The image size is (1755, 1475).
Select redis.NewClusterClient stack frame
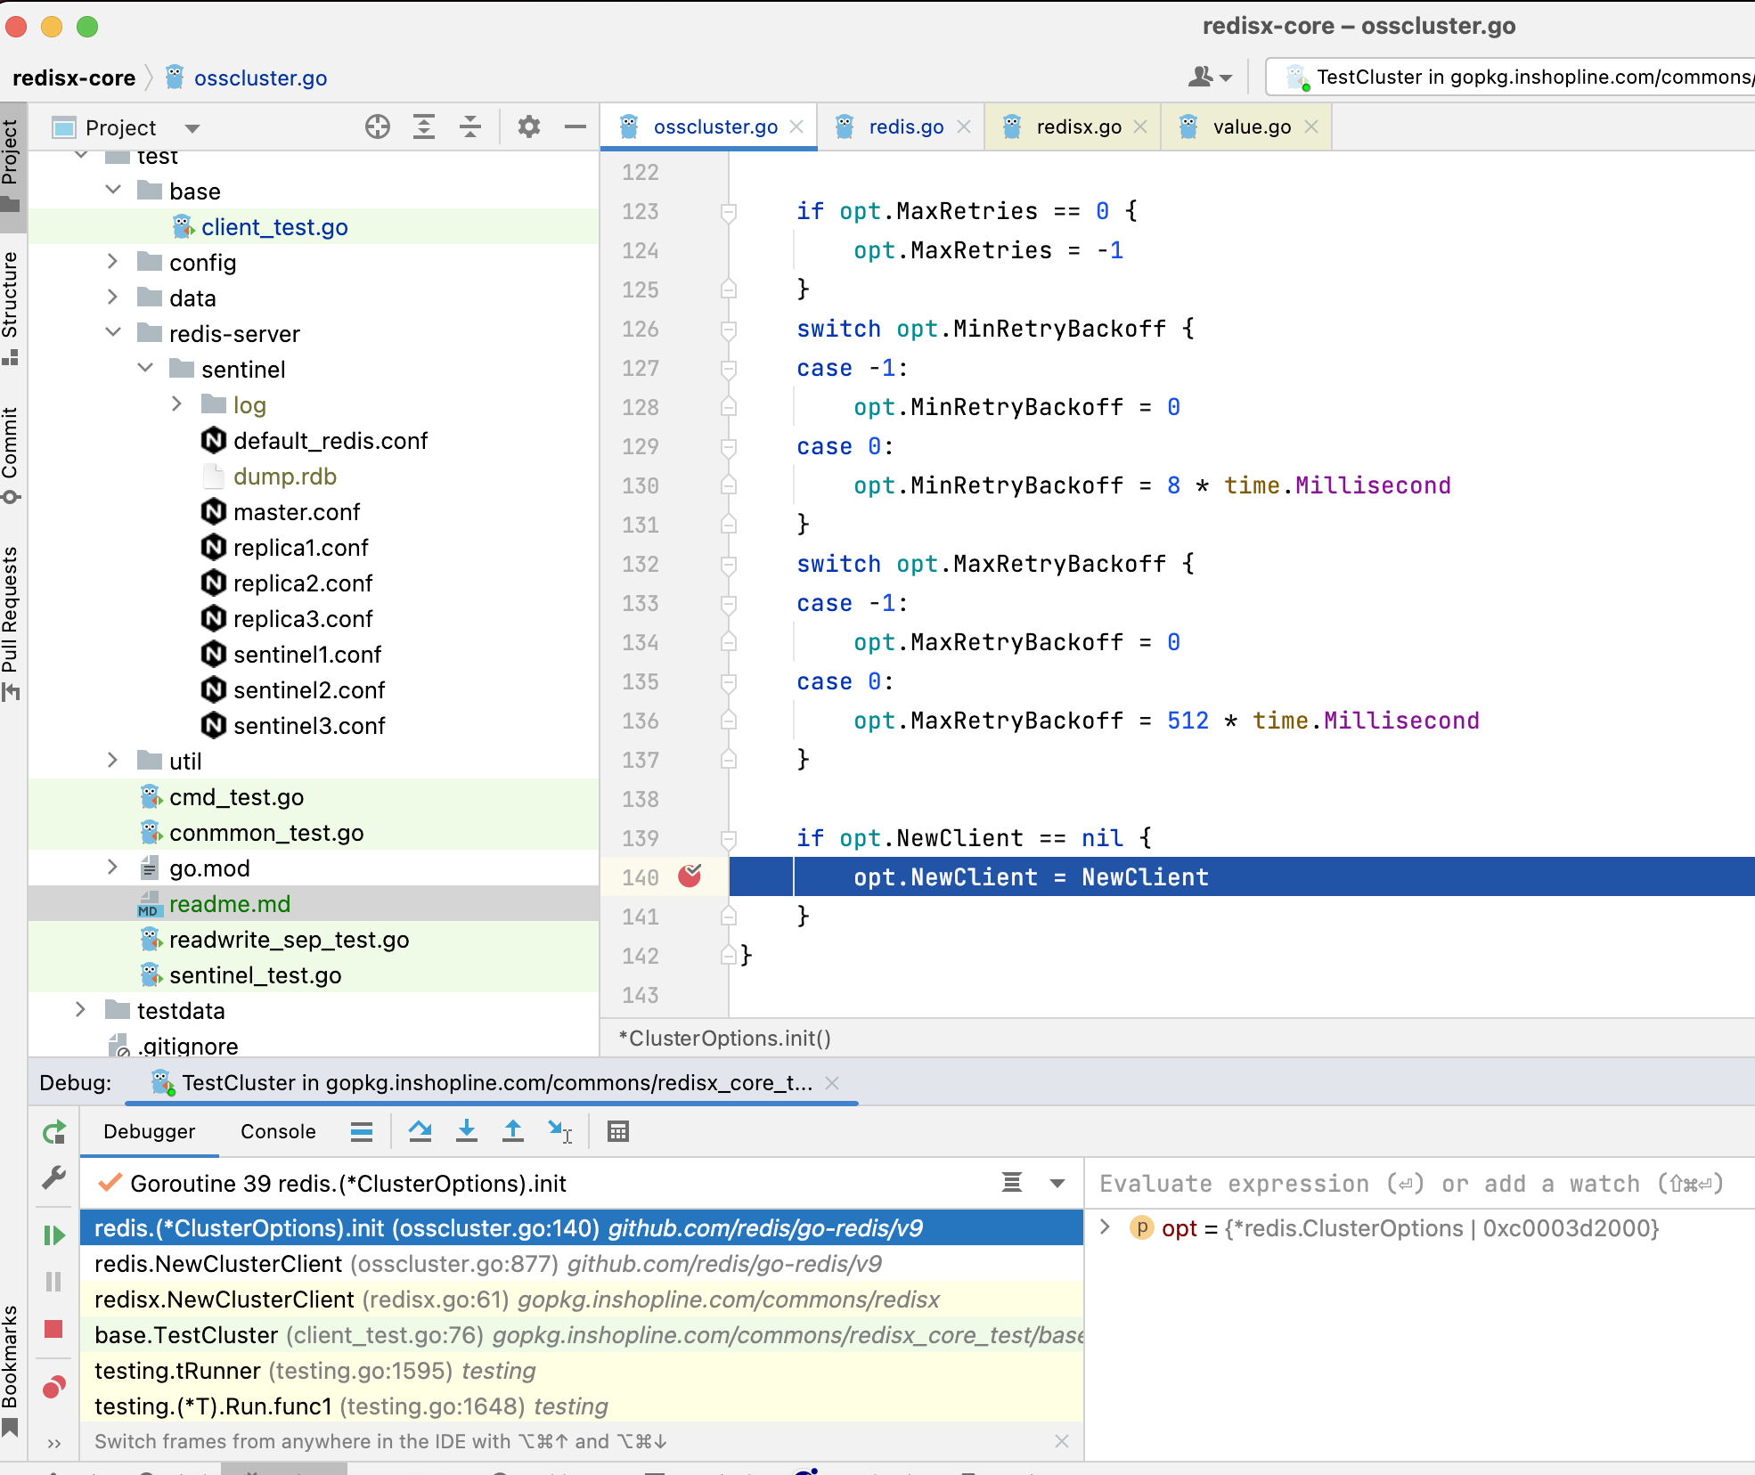[x=582, y=1264]
